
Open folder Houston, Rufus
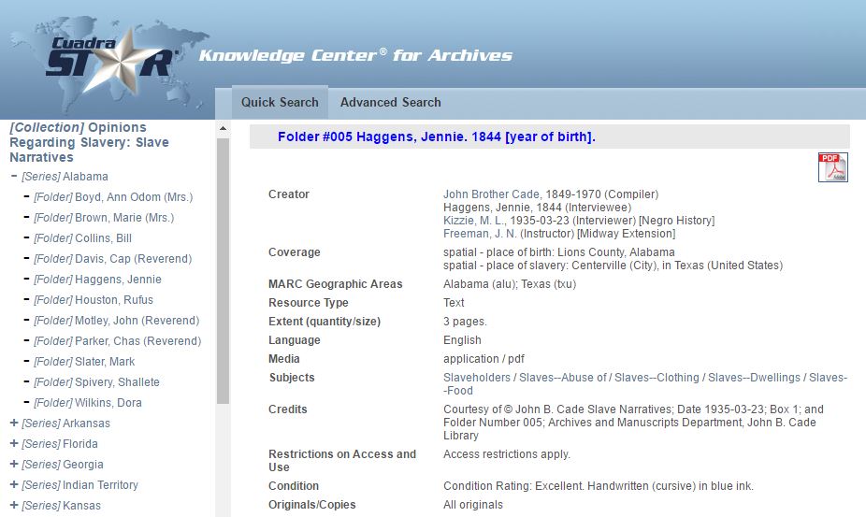point(94,300)
